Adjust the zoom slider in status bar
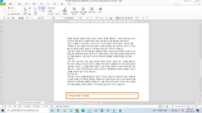This screenshot has width=202, height=113. pos(180,106)
